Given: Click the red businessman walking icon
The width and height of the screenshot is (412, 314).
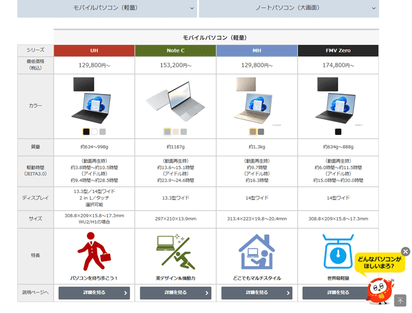Looking at the screenshot, I should pyautogui.click(x=94, y=251).
